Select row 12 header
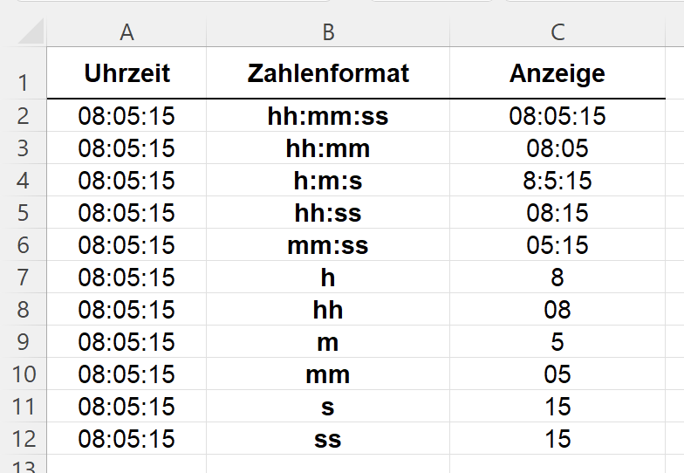This screenshot has height=473, width=684. pos(23,439)
